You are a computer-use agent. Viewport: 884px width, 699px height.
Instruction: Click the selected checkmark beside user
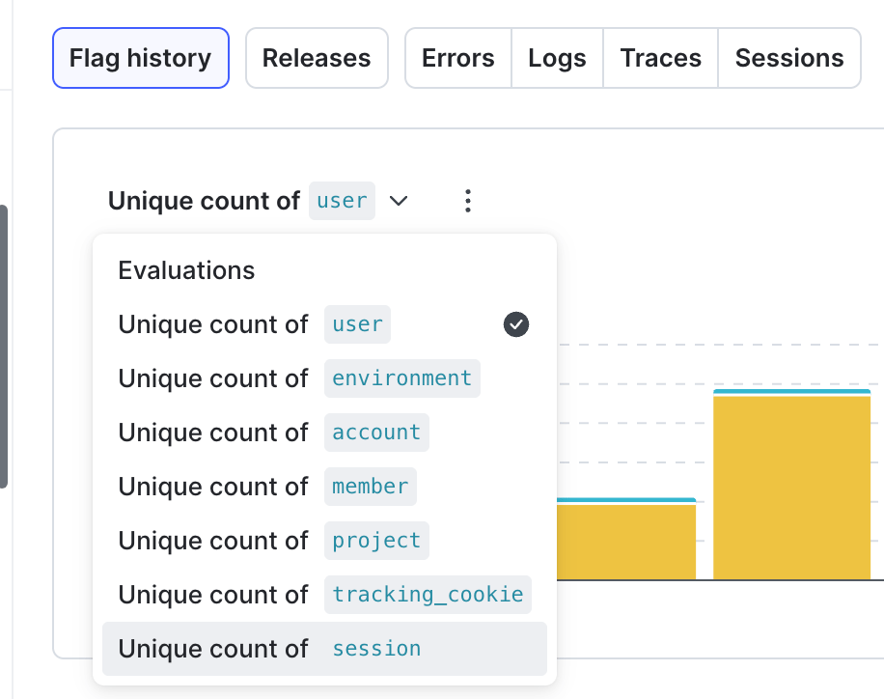click(x=516, y=324)
